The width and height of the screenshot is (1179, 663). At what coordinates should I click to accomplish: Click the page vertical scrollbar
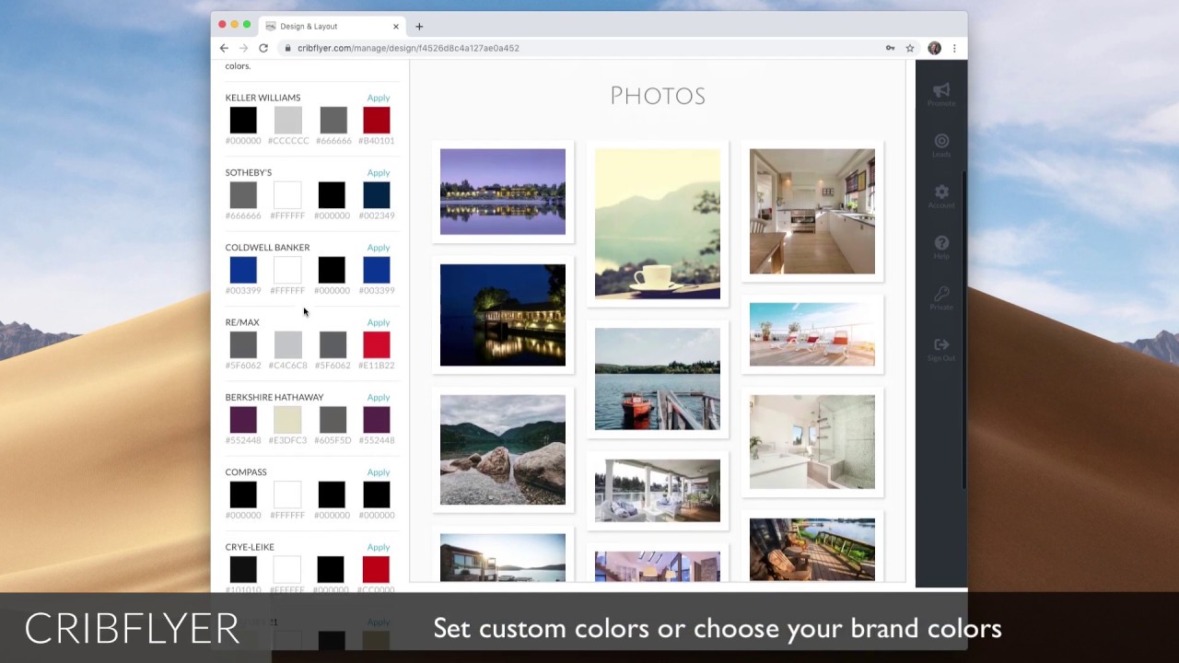coord(964,330)
